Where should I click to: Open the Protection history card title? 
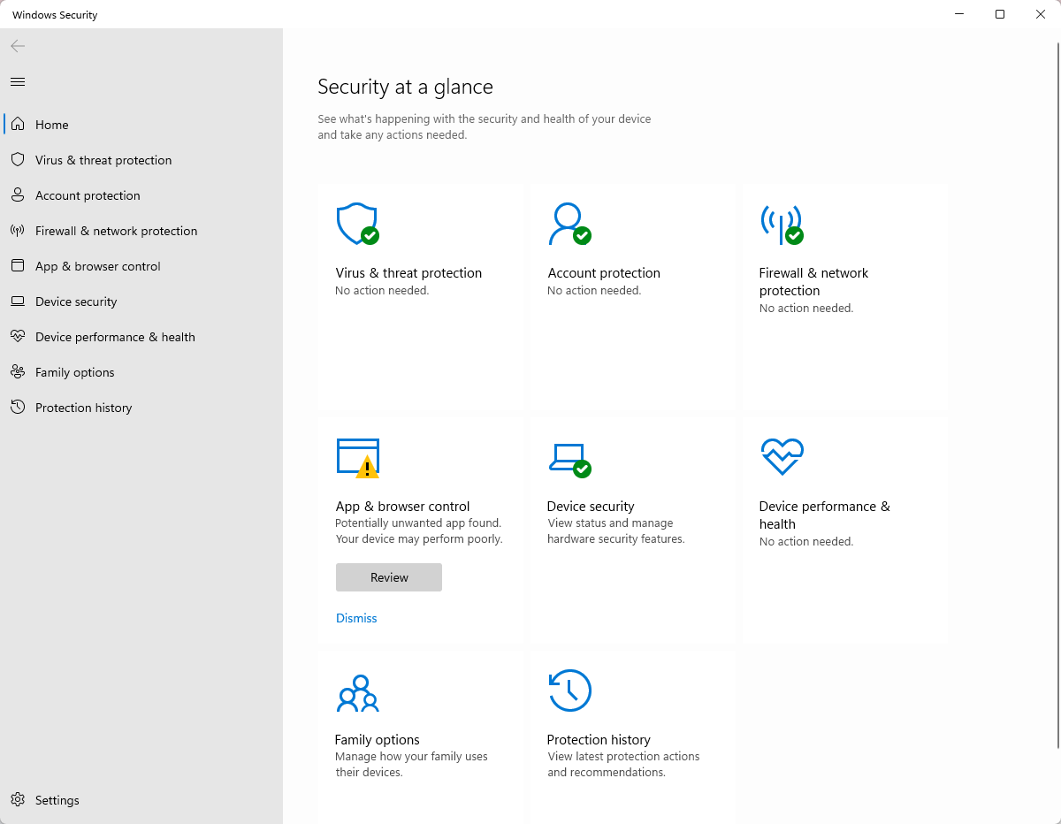coord(599,740)
